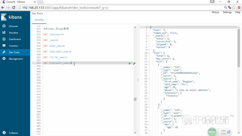
Task: Switch to the Console tab
Action: coord(39,20)
